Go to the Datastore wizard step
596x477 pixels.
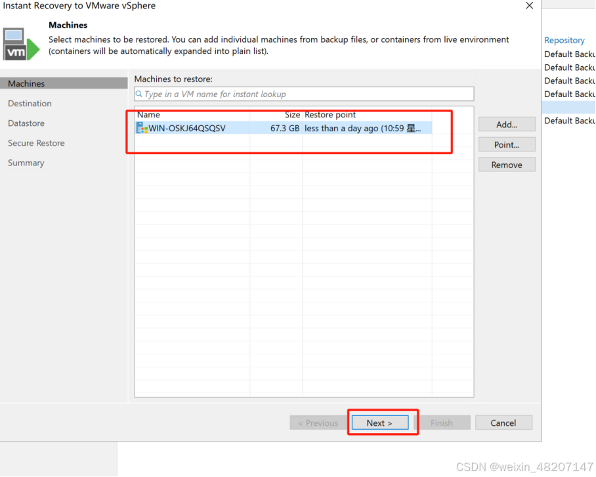coord(26,123)
